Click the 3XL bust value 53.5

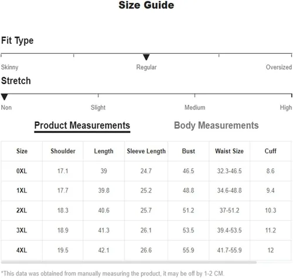pos(188,231)
